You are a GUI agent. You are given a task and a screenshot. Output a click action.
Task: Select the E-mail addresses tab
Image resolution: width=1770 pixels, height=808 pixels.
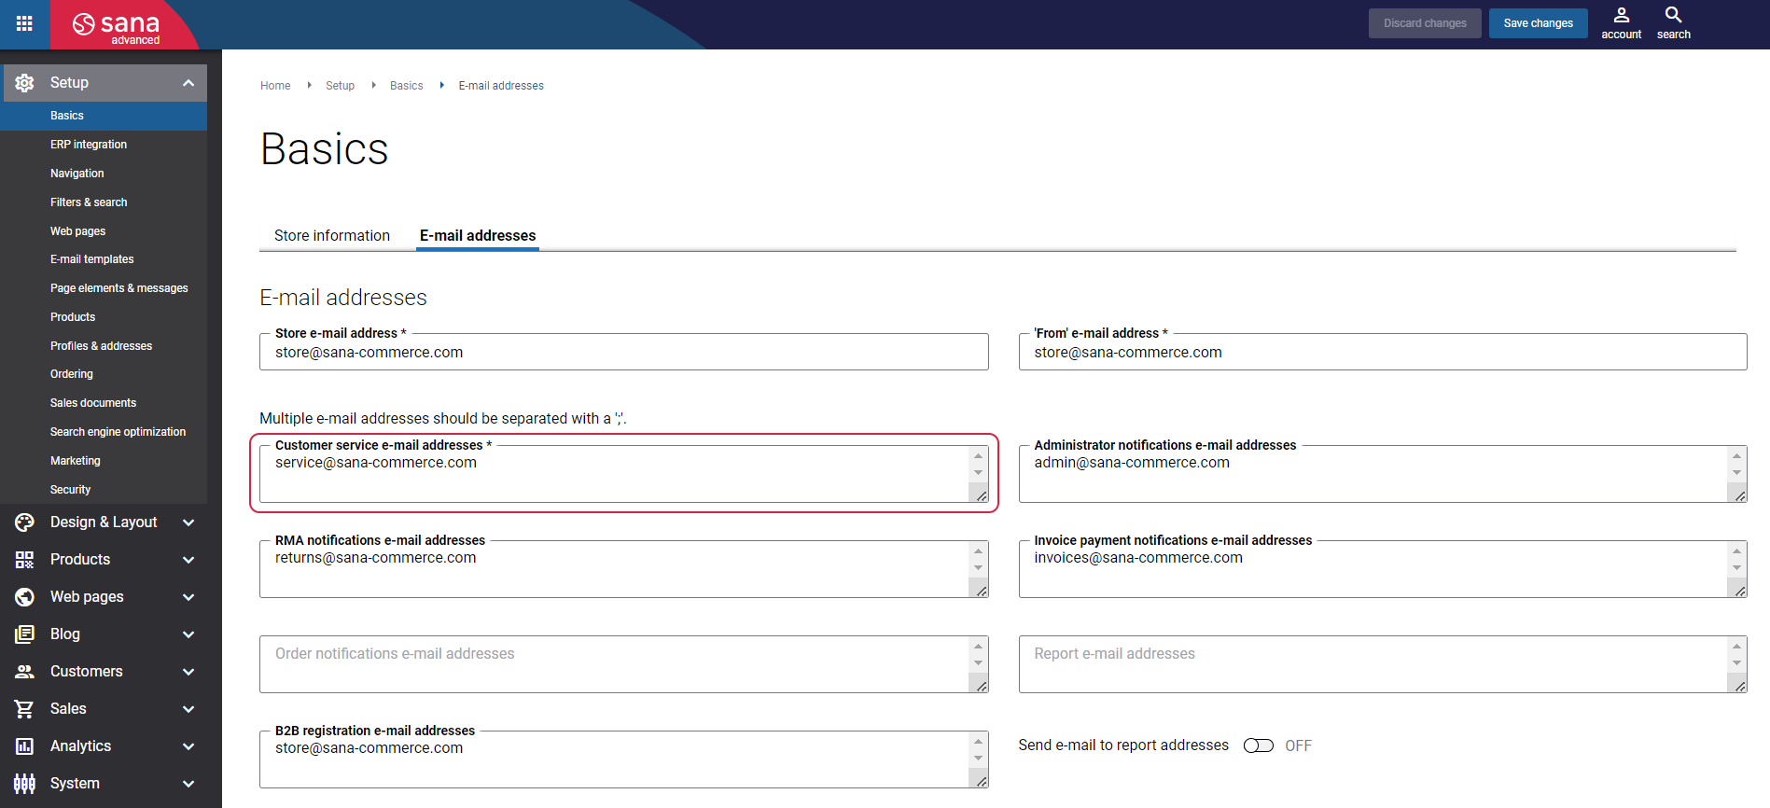click(478, 236)
